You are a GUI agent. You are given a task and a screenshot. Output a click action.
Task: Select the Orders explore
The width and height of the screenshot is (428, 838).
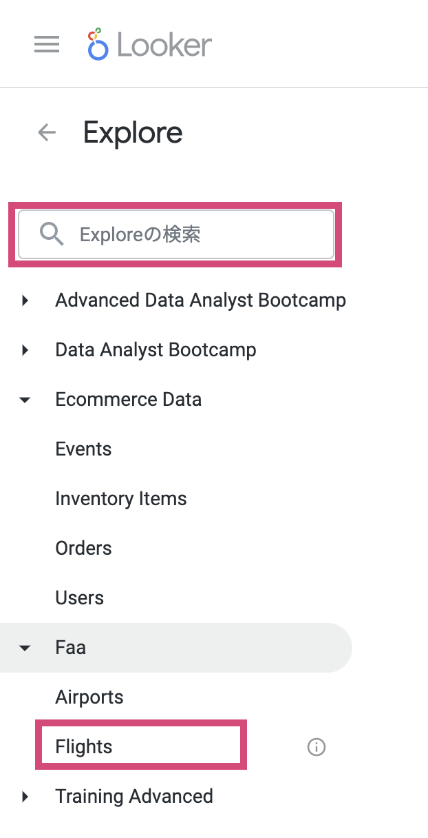coord(83,548)
